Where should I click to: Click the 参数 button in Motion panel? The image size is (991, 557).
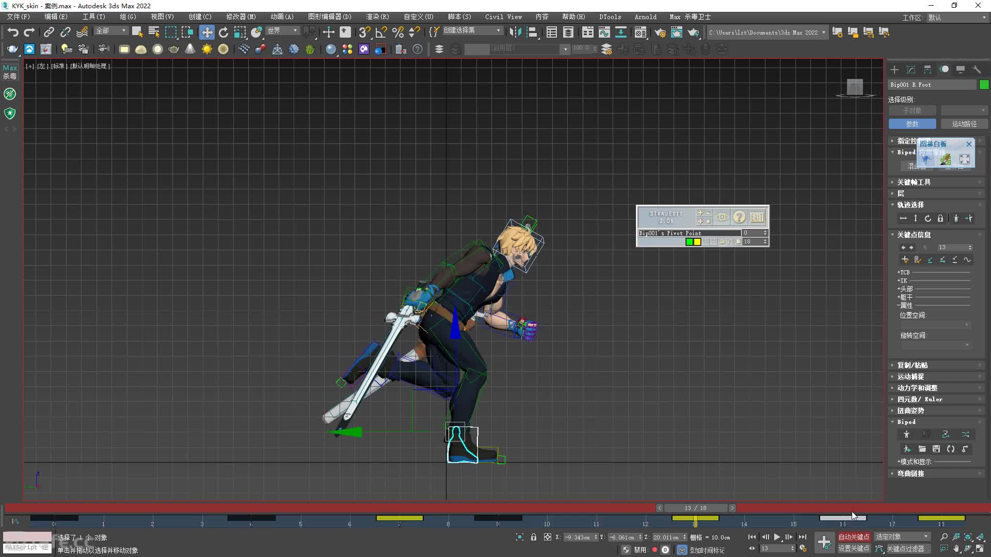pos(912,124)
